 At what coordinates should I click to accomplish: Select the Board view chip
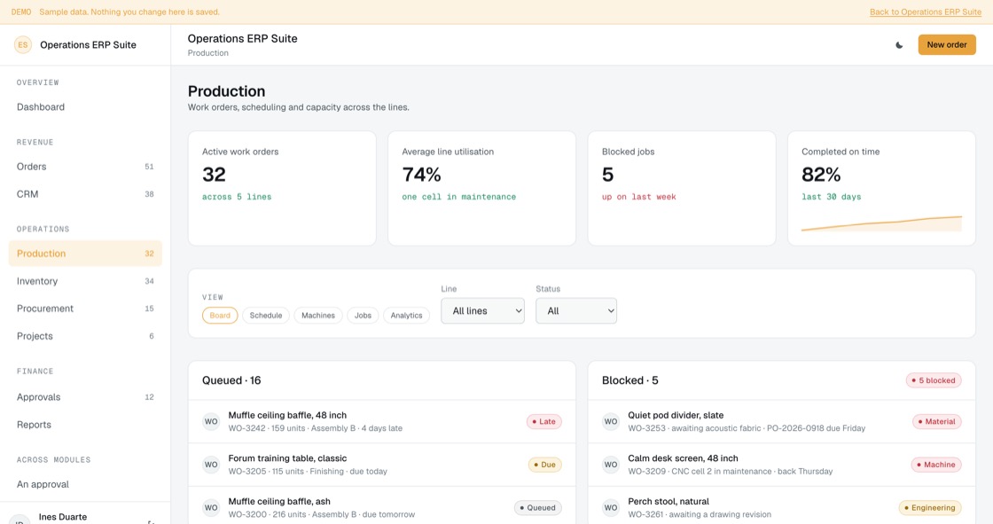coord(220,316)
